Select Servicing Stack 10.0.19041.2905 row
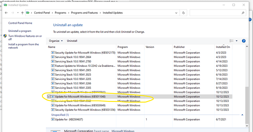Screen dimensions: 253x132 pyautogui.click(x=140, y=70)
